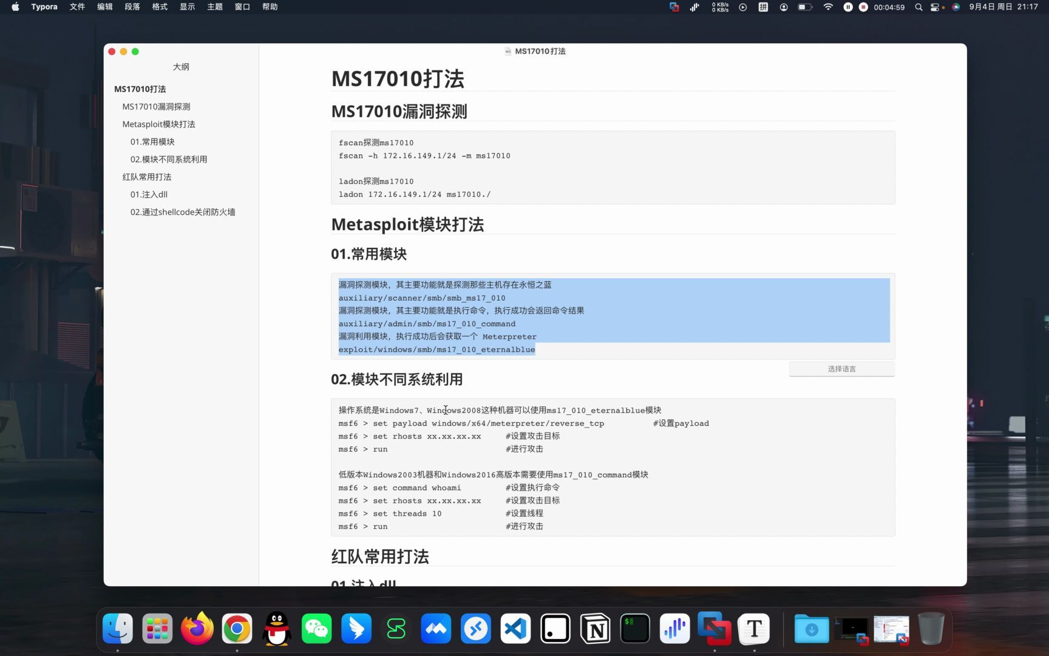Click the 选择语言 code language field
The width and height of the screenshot is (1049, 656).
841,369
